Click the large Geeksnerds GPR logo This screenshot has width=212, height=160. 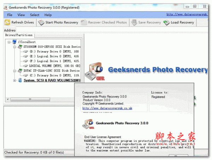coord(95,72)
